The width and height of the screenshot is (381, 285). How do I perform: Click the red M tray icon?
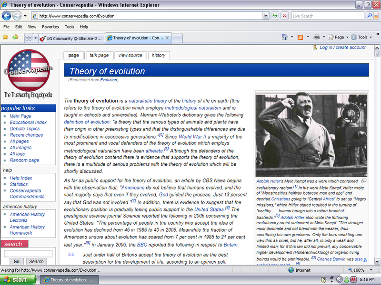click(353, 280)
